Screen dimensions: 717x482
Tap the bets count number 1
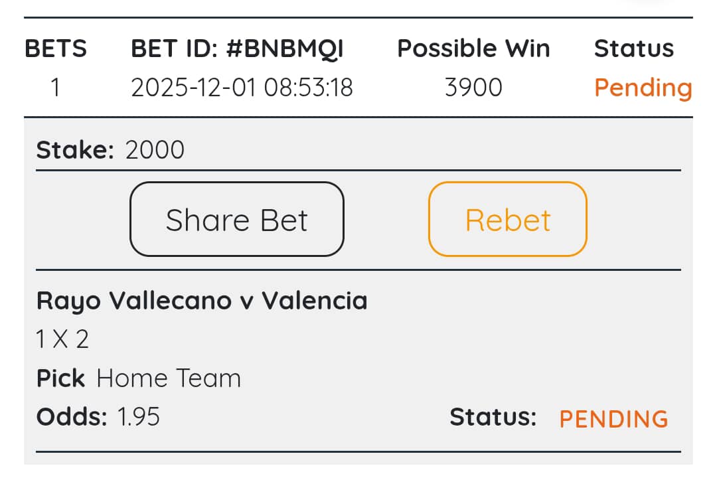(56, 88)
